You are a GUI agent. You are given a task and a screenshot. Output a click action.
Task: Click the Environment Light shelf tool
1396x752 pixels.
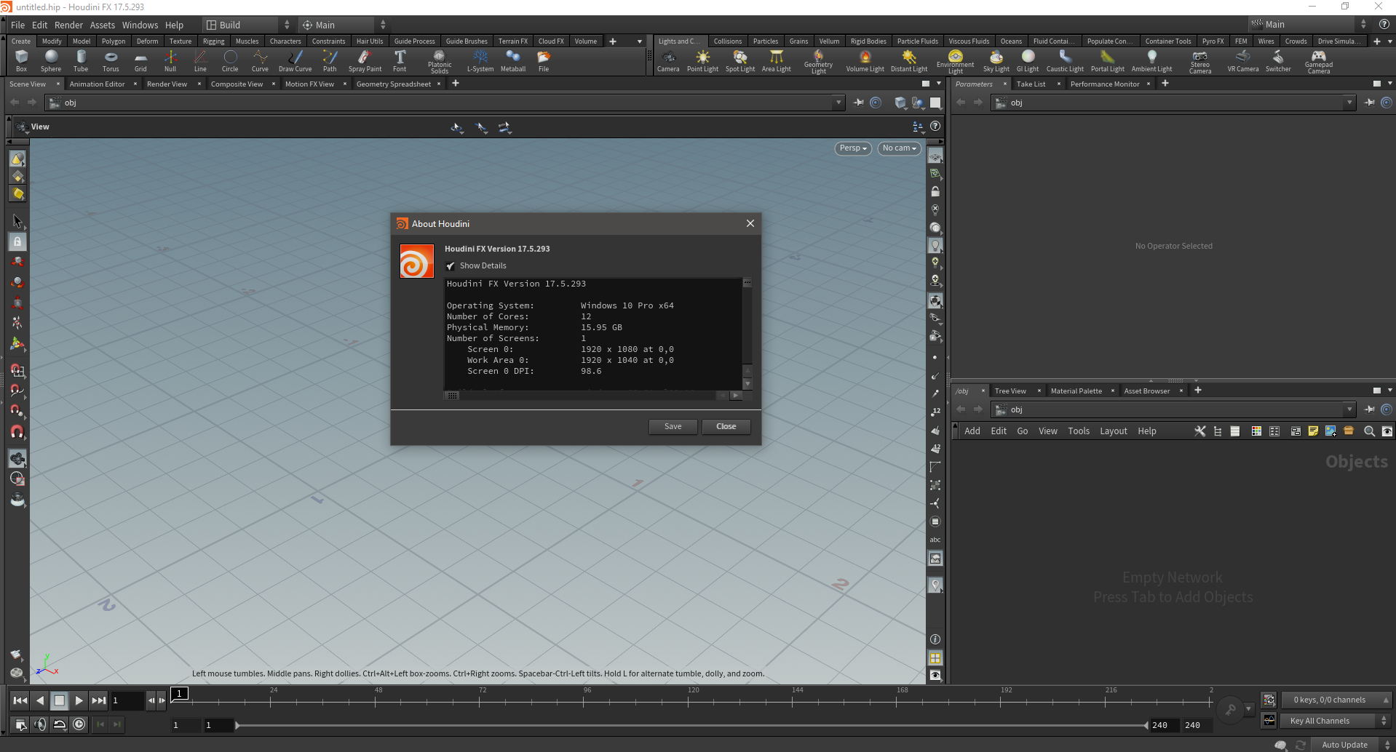coord(955,60)
